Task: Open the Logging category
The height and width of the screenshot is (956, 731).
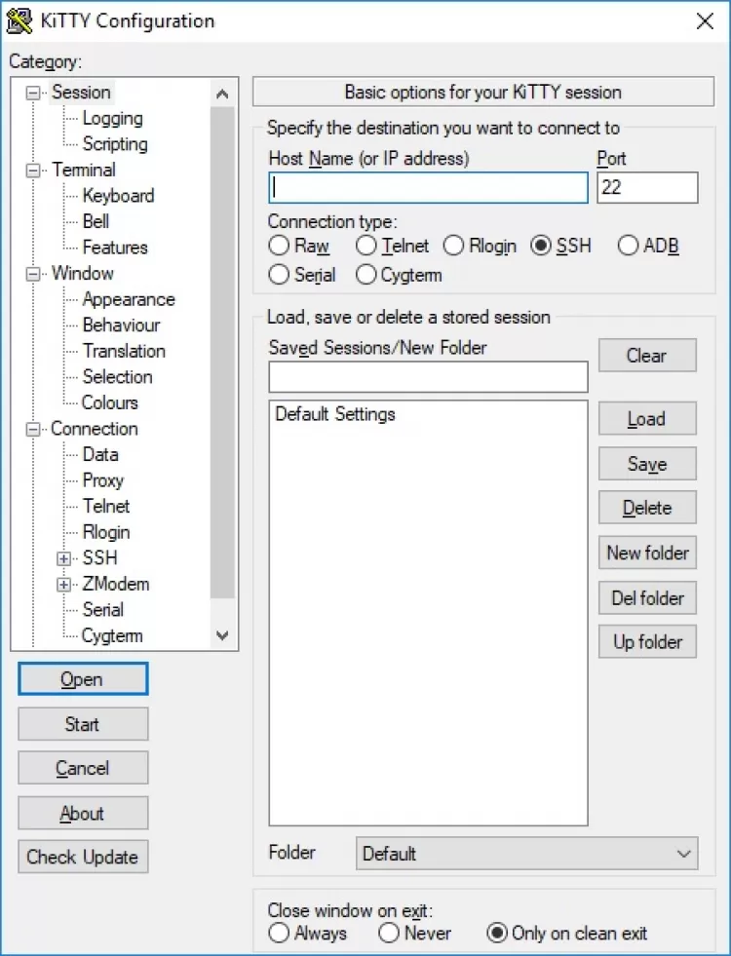Action: [112, 118]
